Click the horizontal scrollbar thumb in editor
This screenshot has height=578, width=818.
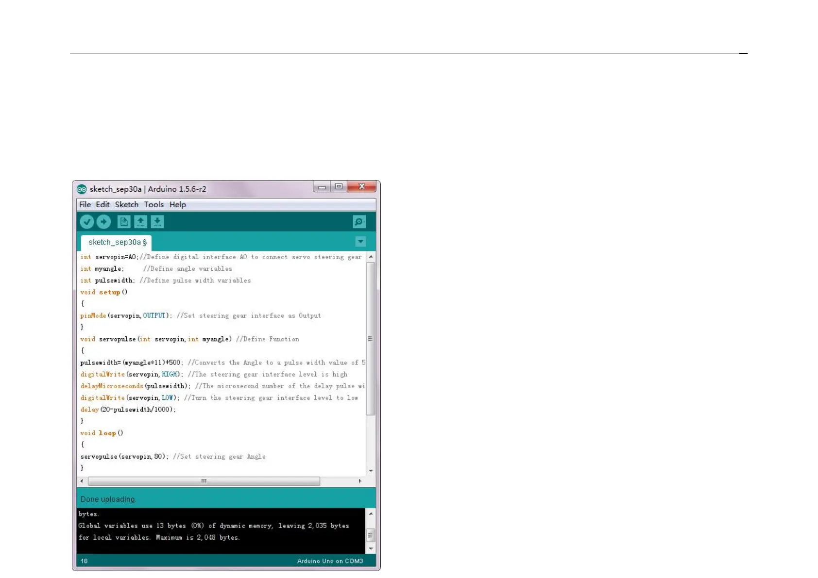(204, 481)
